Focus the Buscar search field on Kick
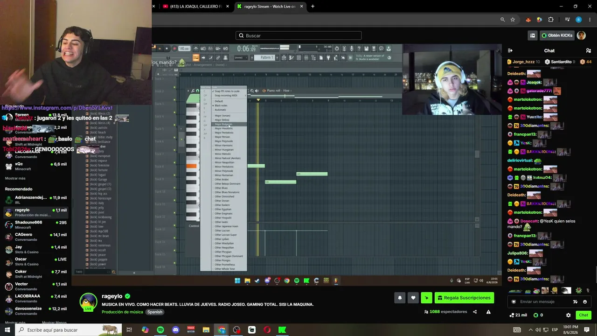The height and width of the screenshot is (336, 597). 298,35
